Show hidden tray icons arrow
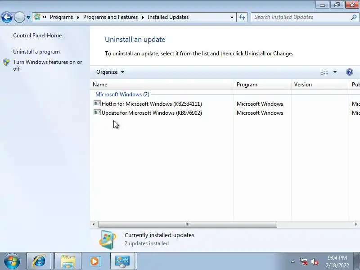The image size is (360, 270). point(293,261)
